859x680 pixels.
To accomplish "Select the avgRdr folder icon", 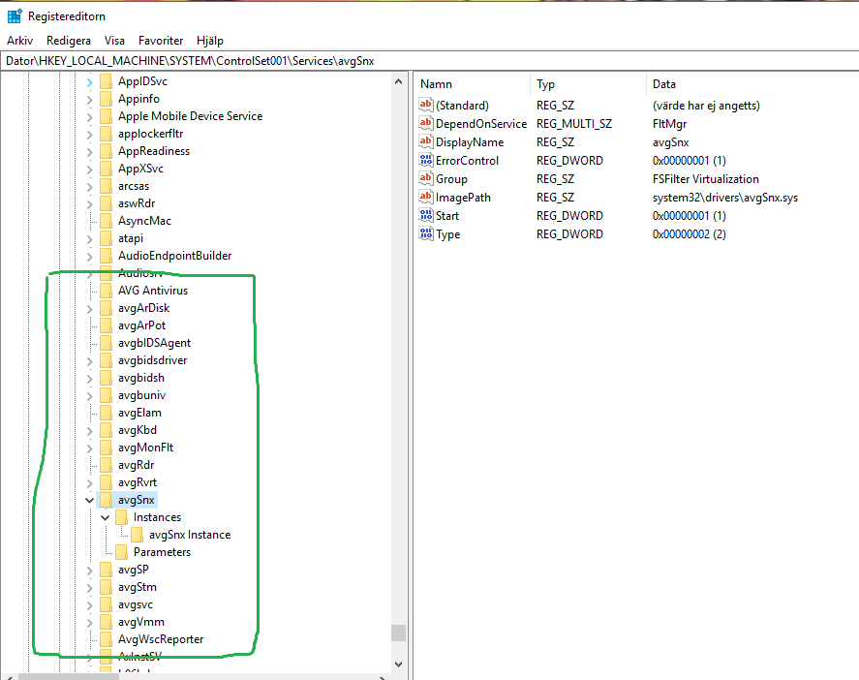I will pos(107,465).
